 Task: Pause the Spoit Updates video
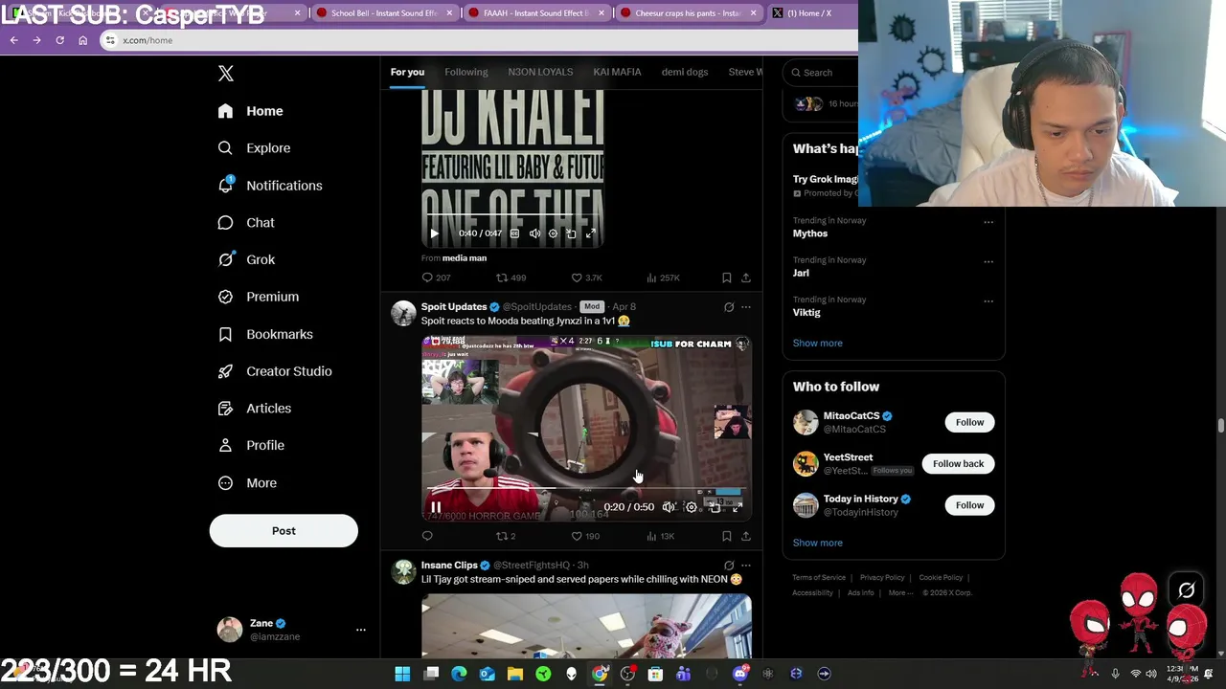coord(436,507)
